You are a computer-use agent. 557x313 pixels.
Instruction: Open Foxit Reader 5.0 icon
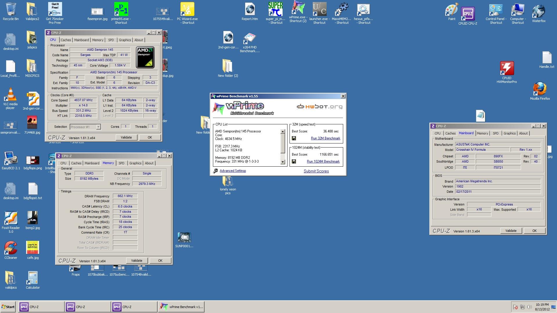coord(11,222)
